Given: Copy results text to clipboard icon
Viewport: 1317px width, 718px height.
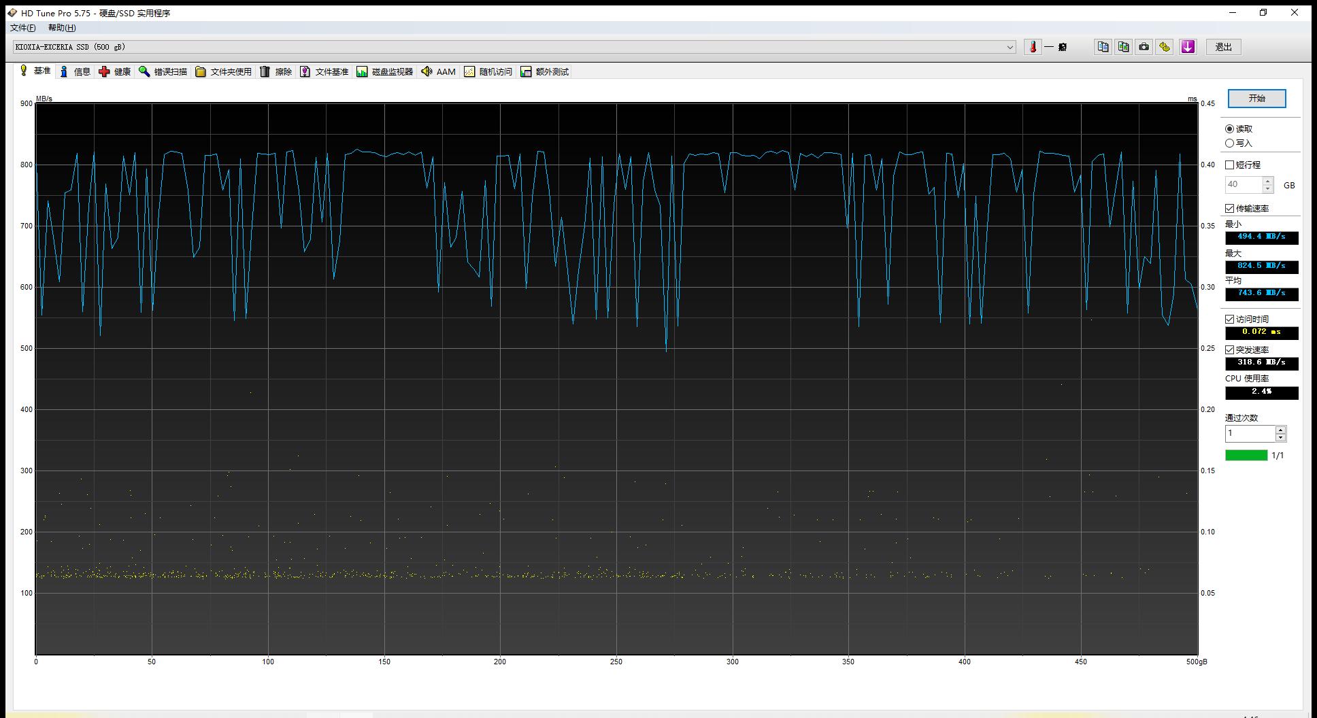Looking at the screenshot, I should point(1103,47).
